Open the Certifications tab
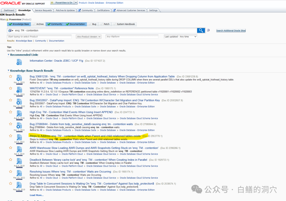The height and width of the screenshot is (201, 286). (103, 10)
